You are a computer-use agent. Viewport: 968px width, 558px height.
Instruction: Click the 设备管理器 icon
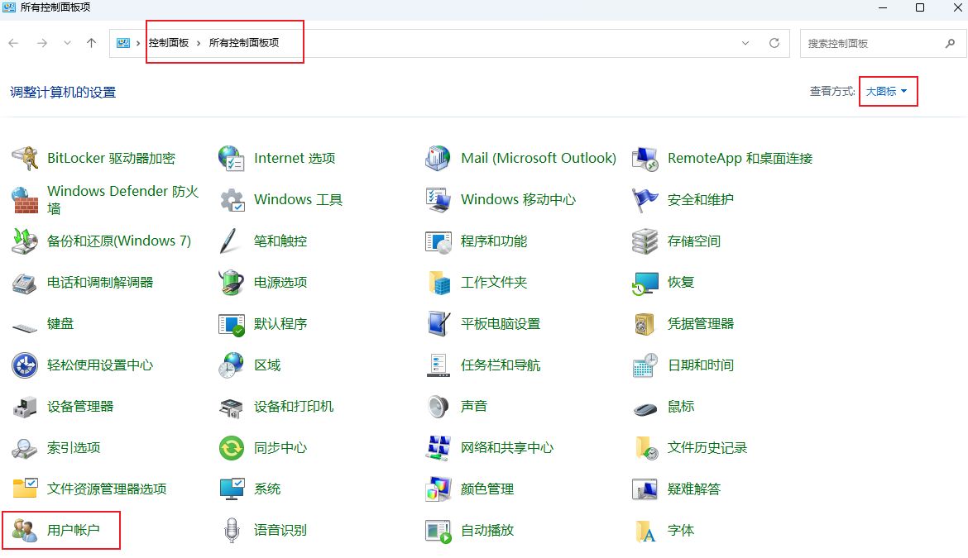[x=25, y=406]
